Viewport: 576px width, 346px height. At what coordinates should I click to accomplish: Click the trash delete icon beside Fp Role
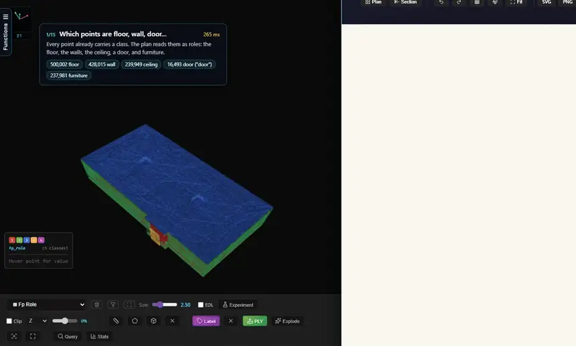tap(96, 304)
